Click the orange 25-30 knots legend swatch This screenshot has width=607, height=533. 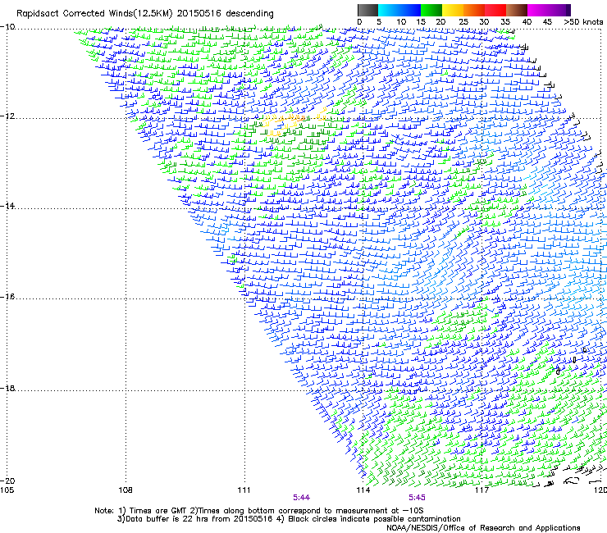pyautogui.click(x=474, y=10)
